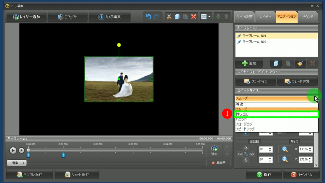This screenshot has width=325, height=183.
Task: Increase the size X percentage stepper
Action: click(x=310, y=148)
